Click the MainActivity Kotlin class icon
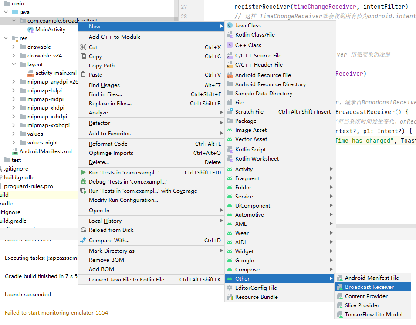 (31, 30)
